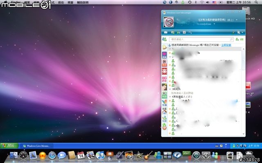The height and width of the screenshot is (163, 262).
Task: Open iChat from the Dock
Action: 62,156
